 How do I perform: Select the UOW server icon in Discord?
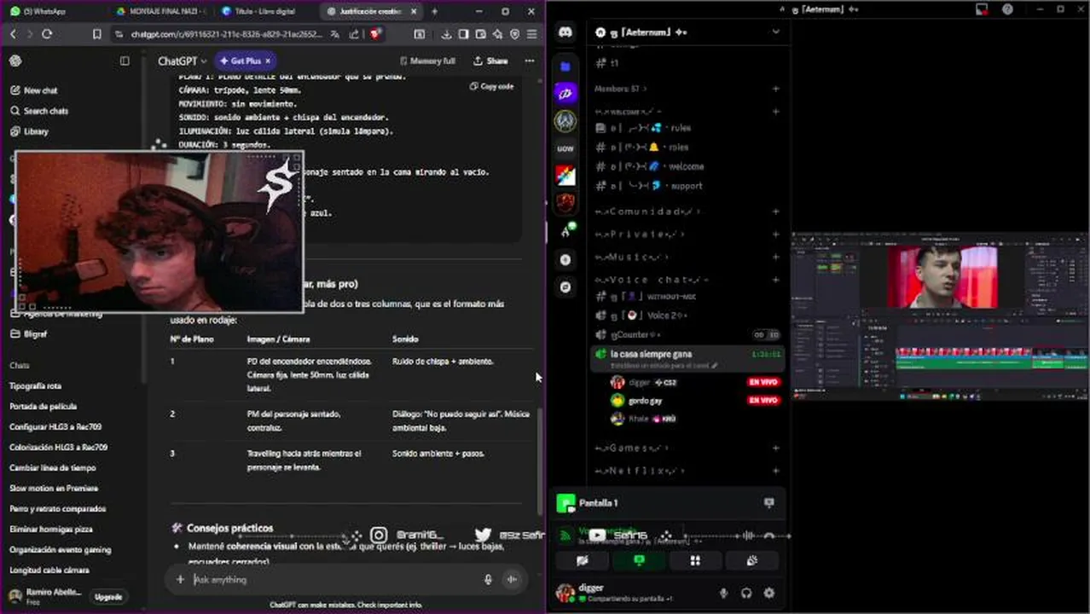[565, 148]
